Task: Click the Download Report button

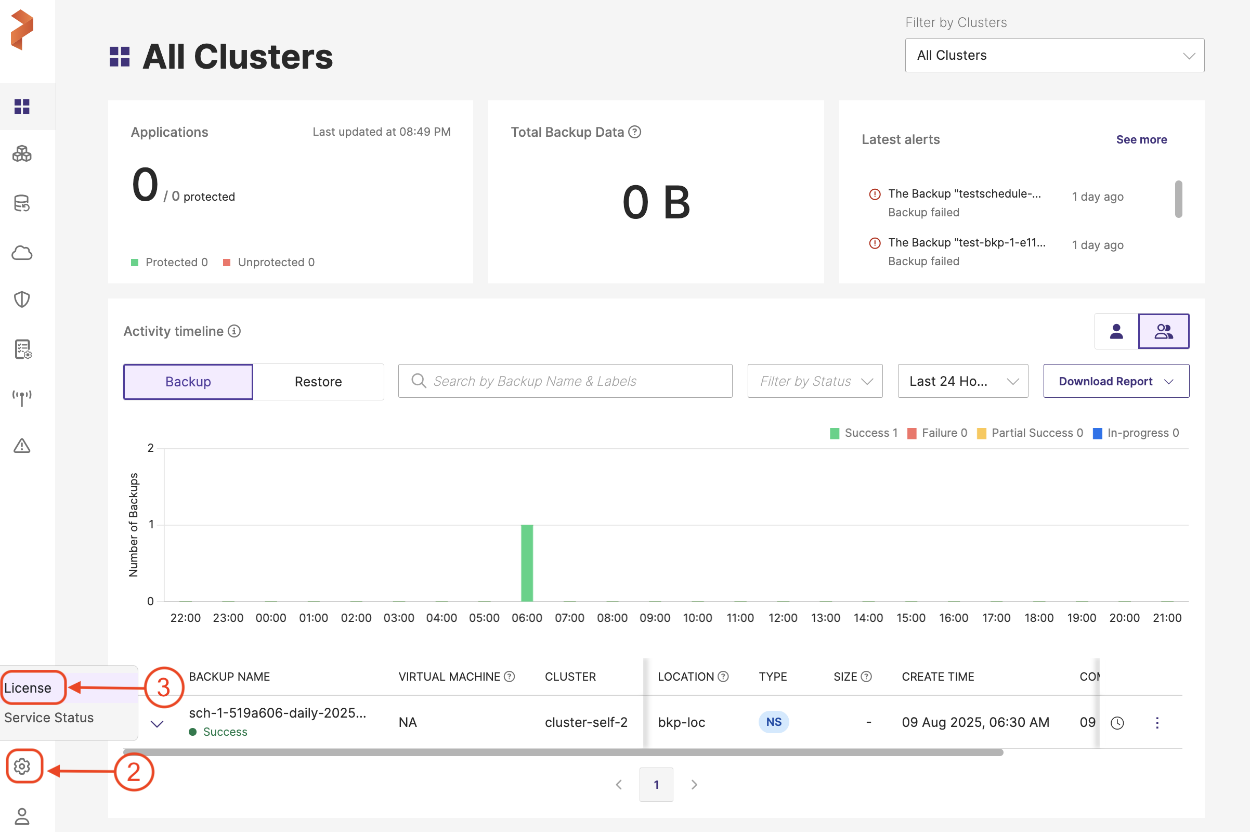Action: click(1116, 381)
